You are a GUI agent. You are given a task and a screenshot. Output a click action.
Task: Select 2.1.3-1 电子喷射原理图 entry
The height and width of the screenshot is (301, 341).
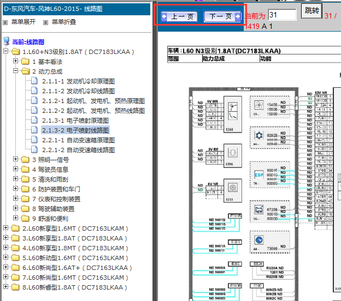click(x=75, y=121)
